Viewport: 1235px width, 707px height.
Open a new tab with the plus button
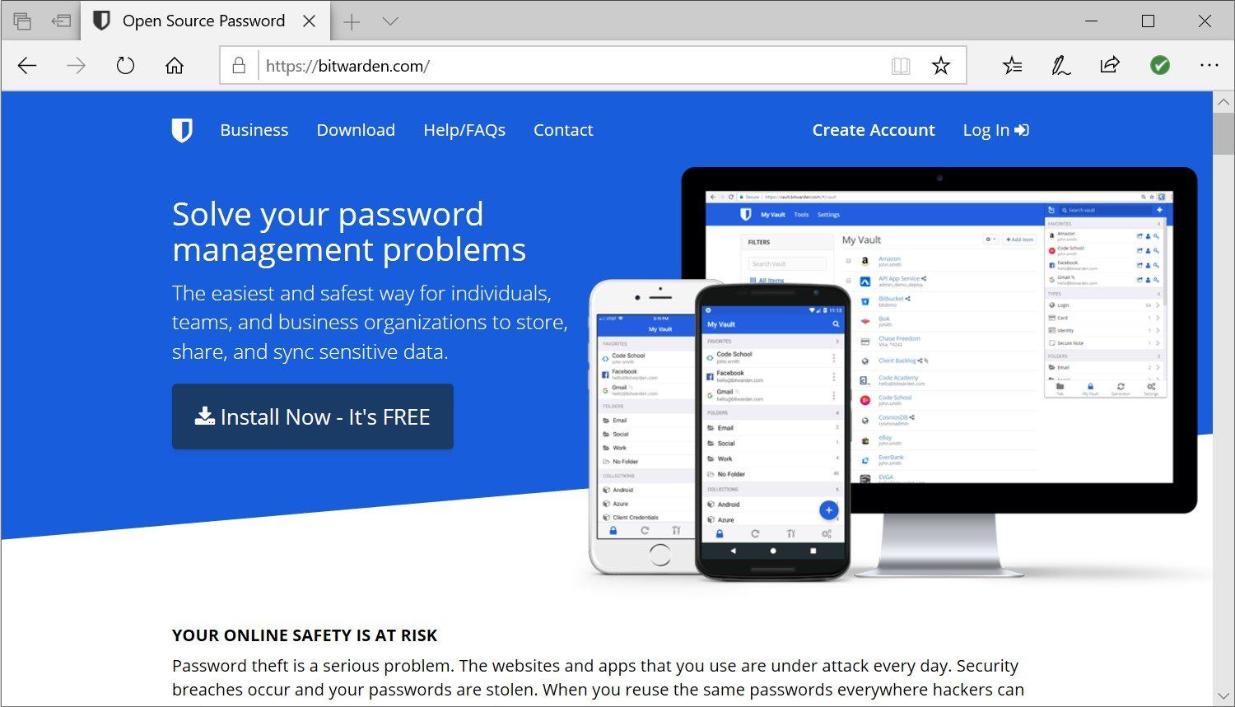click(x=352, y=21)
